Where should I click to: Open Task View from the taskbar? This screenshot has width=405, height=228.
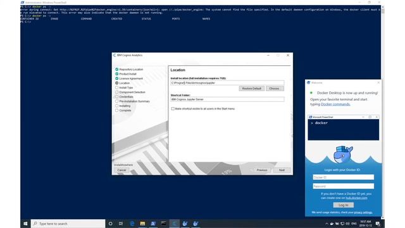(x=121, y=224)
